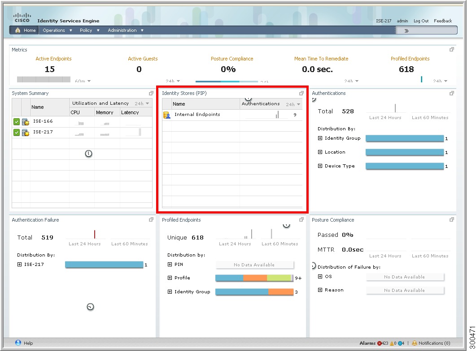This screenshot has width=476, height=351.
Task: Click the Posture Compliance metric progress bar
Action: [x=227, y=81]
